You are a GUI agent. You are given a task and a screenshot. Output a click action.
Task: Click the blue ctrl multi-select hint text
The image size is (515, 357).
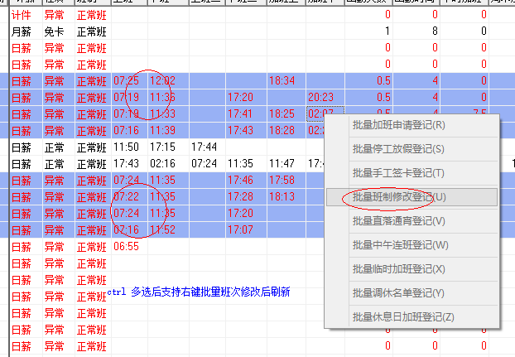click(x=199, y=293)
